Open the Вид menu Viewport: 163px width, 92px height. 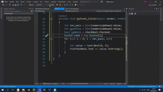17,2
